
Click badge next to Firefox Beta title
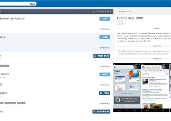[140, 18]
